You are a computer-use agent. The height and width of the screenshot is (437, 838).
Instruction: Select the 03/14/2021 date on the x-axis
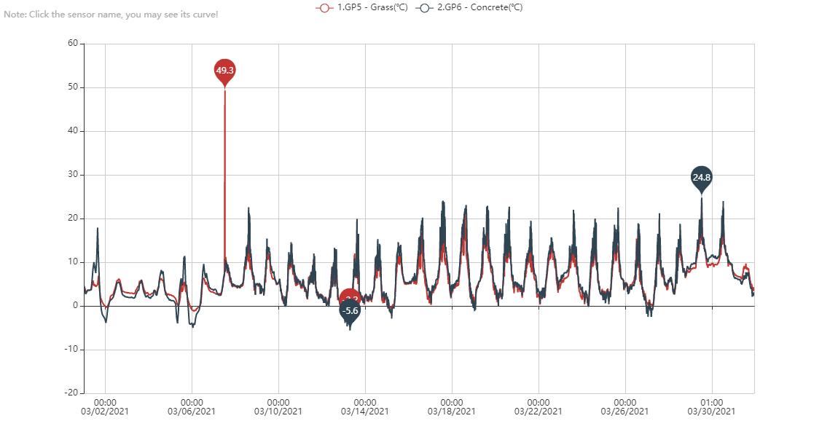tap(365, 411)
